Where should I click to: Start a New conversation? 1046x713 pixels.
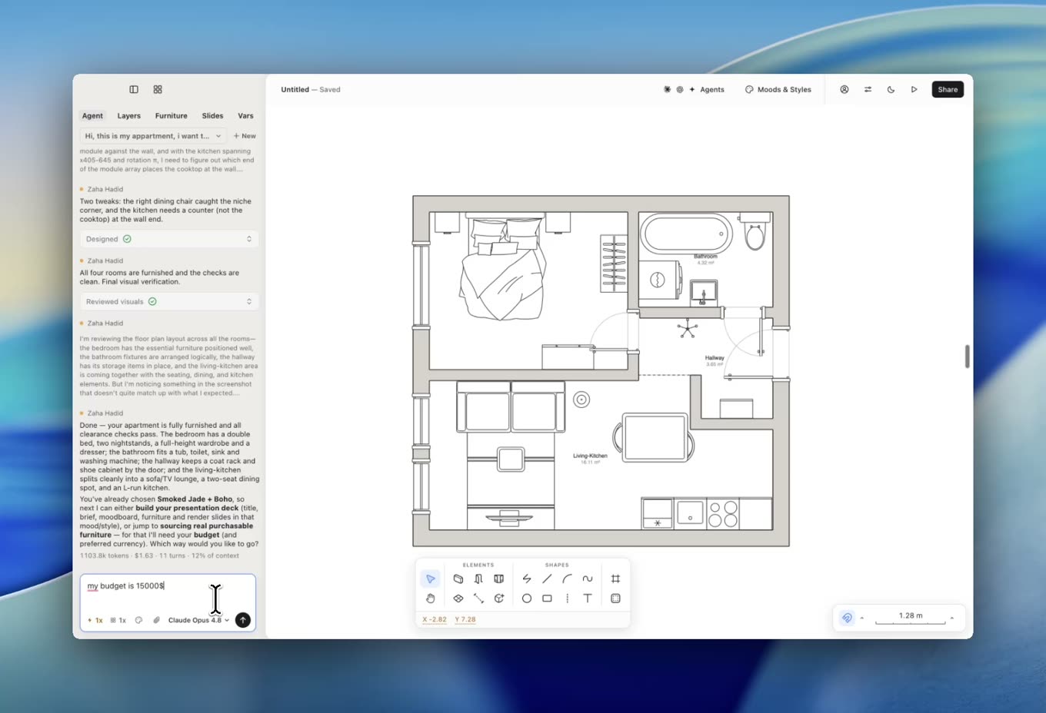pos(245,136)
